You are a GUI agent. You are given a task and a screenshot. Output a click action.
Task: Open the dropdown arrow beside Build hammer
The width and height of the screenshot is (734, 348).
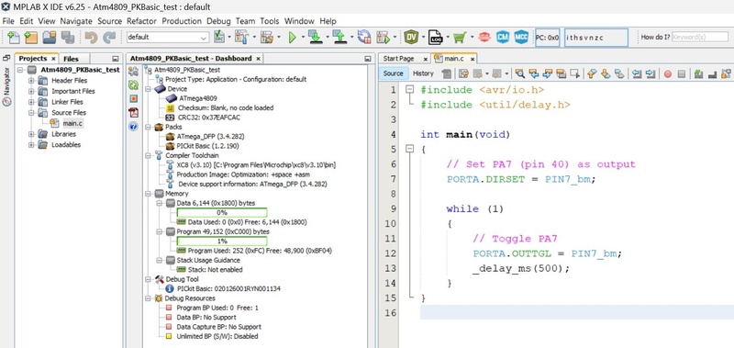pos(254,37)
